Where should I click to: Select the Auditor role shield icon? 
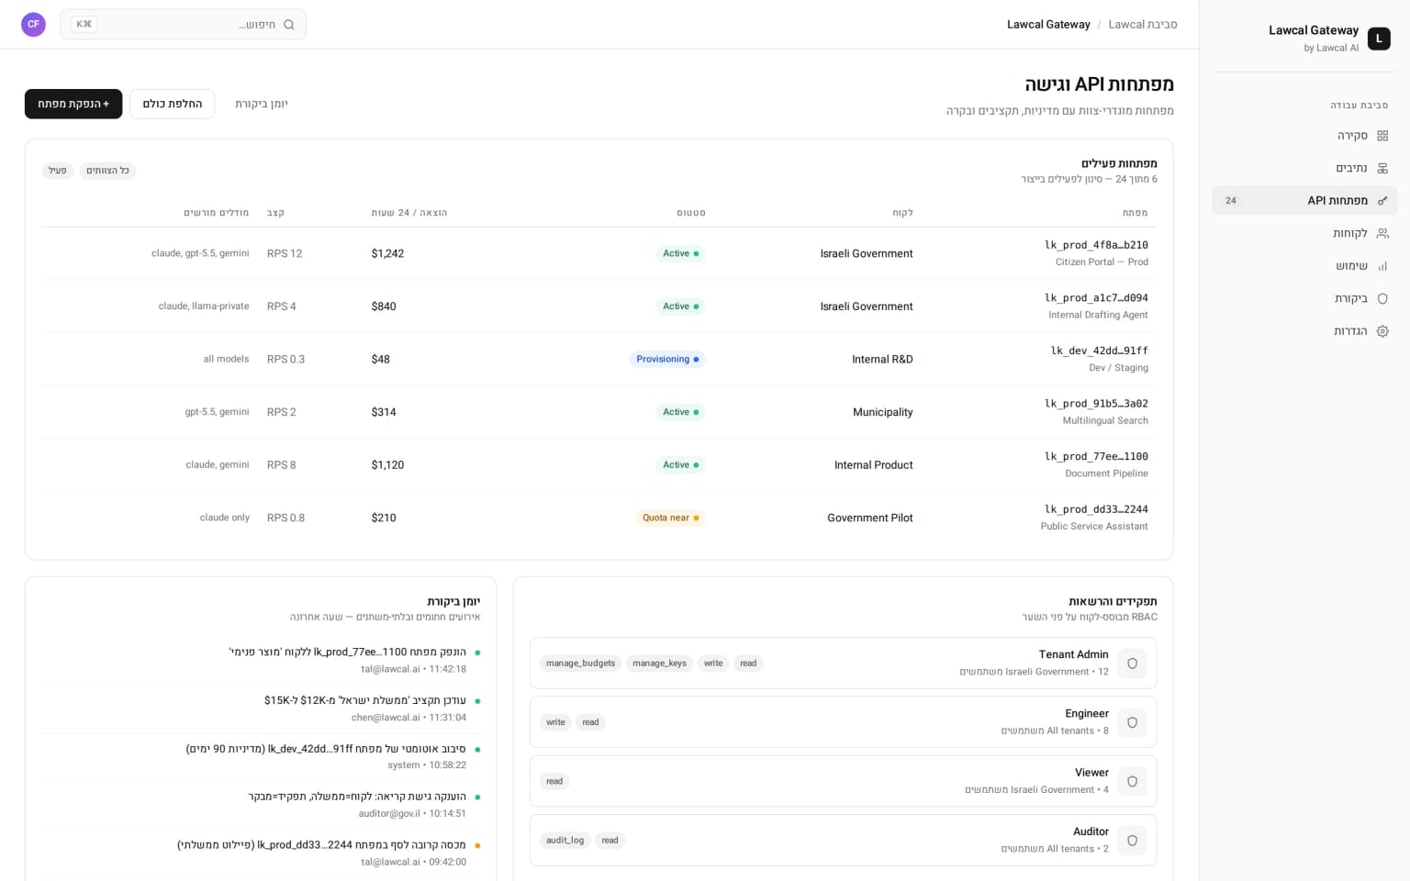click(x=1132, y=841)
